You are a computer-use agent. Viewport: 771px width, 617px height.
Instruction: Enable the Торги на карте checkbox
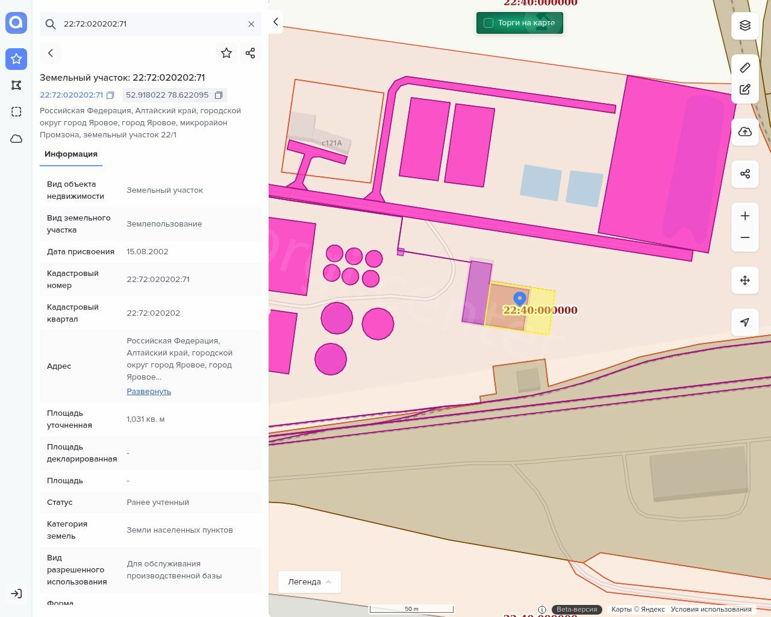[x=489, y=23]
